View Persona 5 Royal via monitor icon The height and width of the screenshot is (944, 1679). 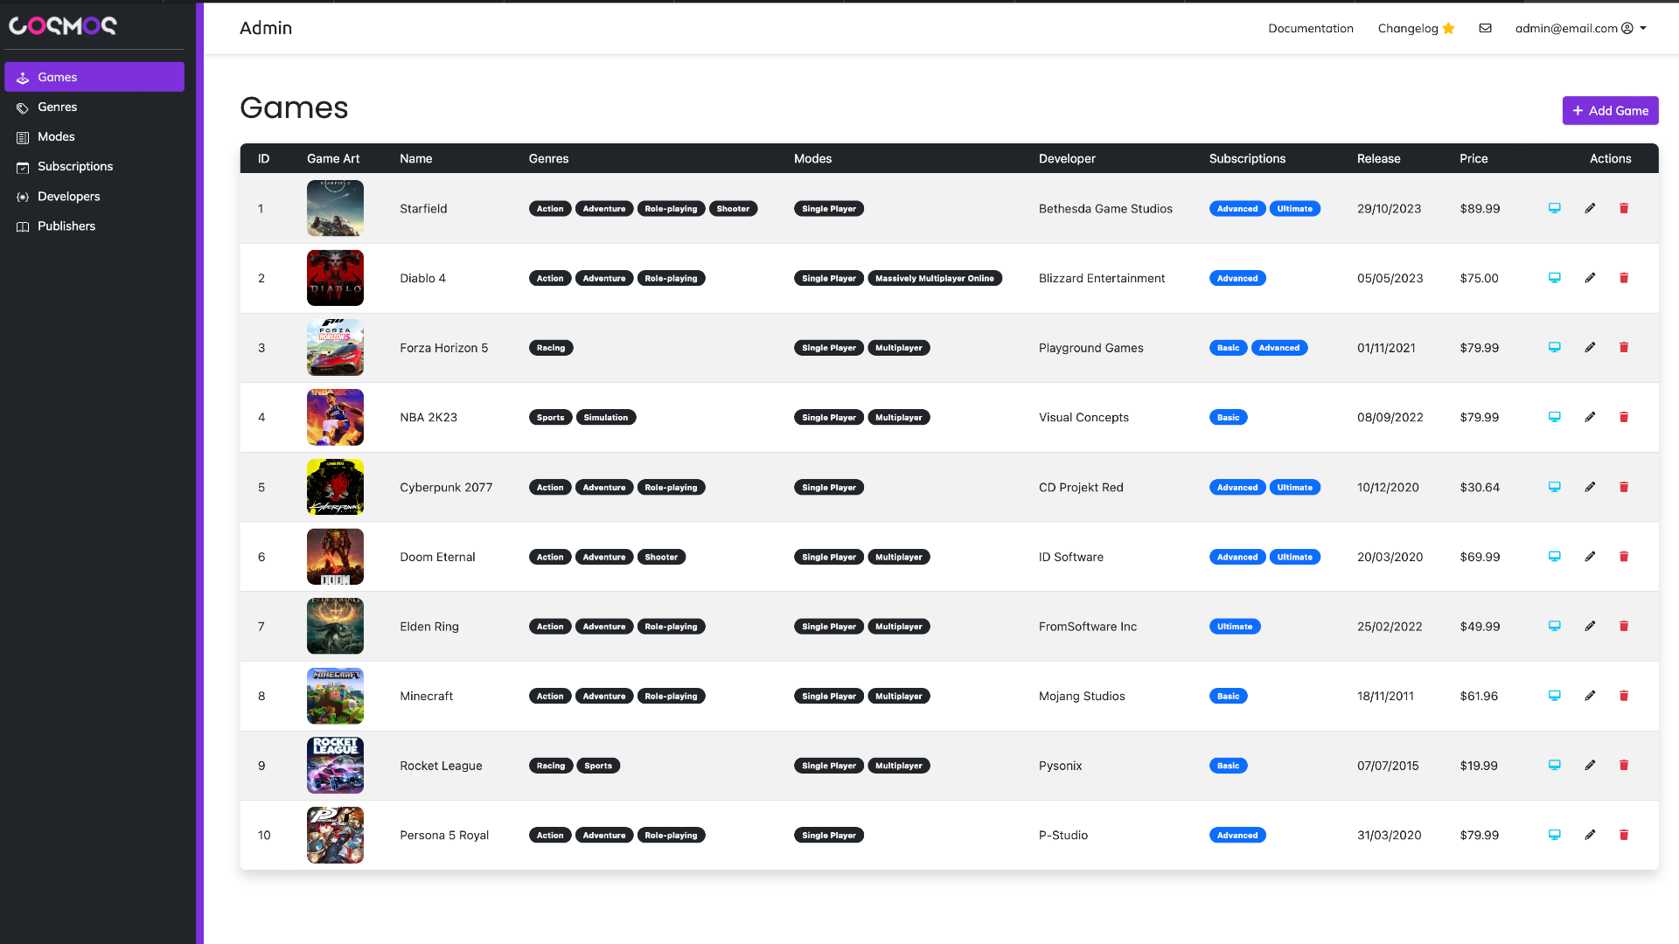coord(1555,835)
